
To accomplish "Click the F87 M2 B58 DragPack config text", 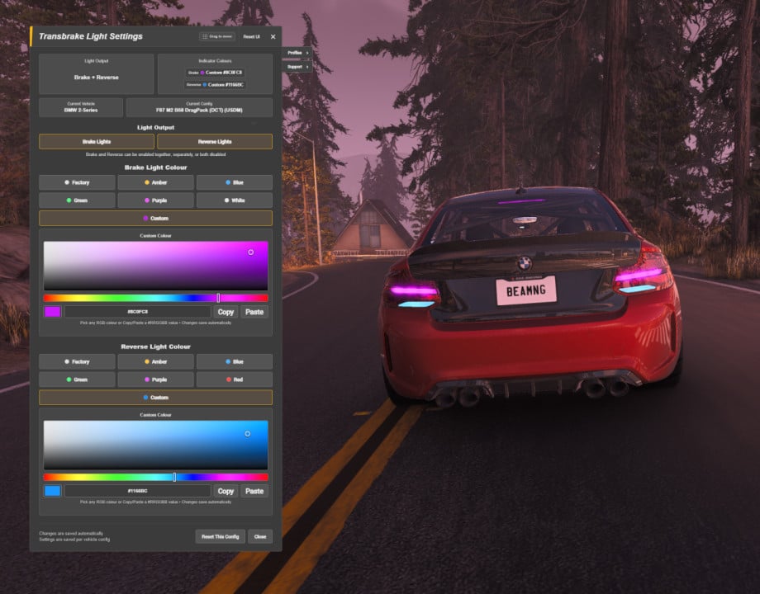I will 199,111.
